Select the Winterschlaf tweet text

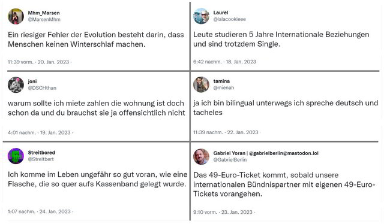pos(96,40)
